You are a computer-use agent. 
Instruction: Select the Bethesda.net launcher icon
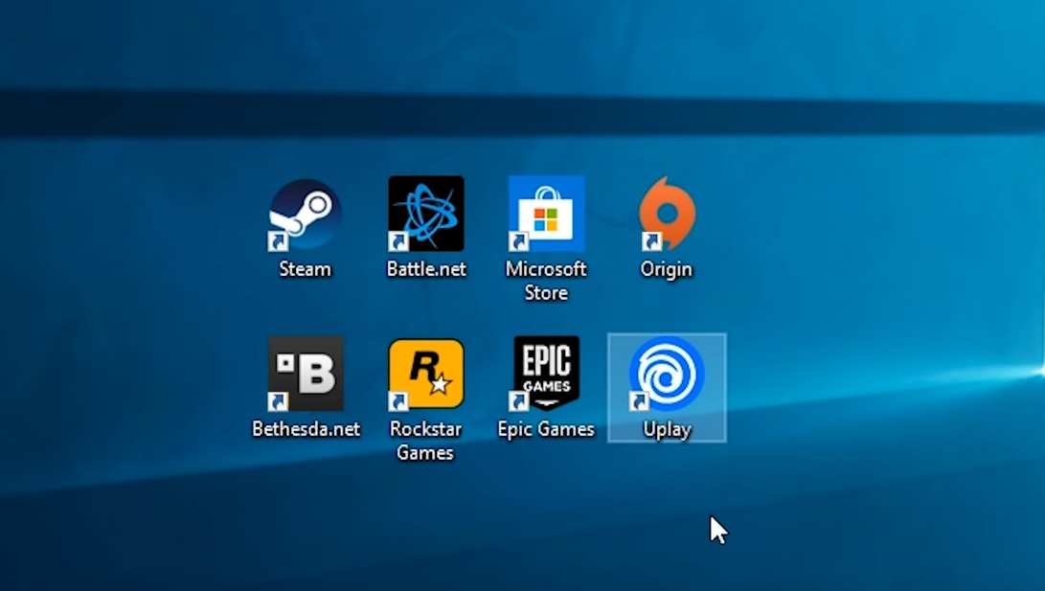(x=306, y=374)
